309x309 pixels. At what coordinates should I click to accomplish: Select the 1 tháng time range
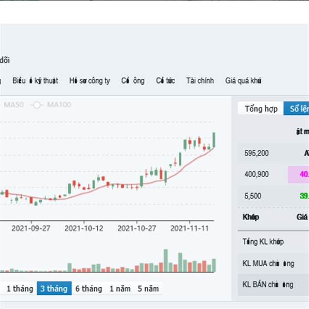(20, 288)
